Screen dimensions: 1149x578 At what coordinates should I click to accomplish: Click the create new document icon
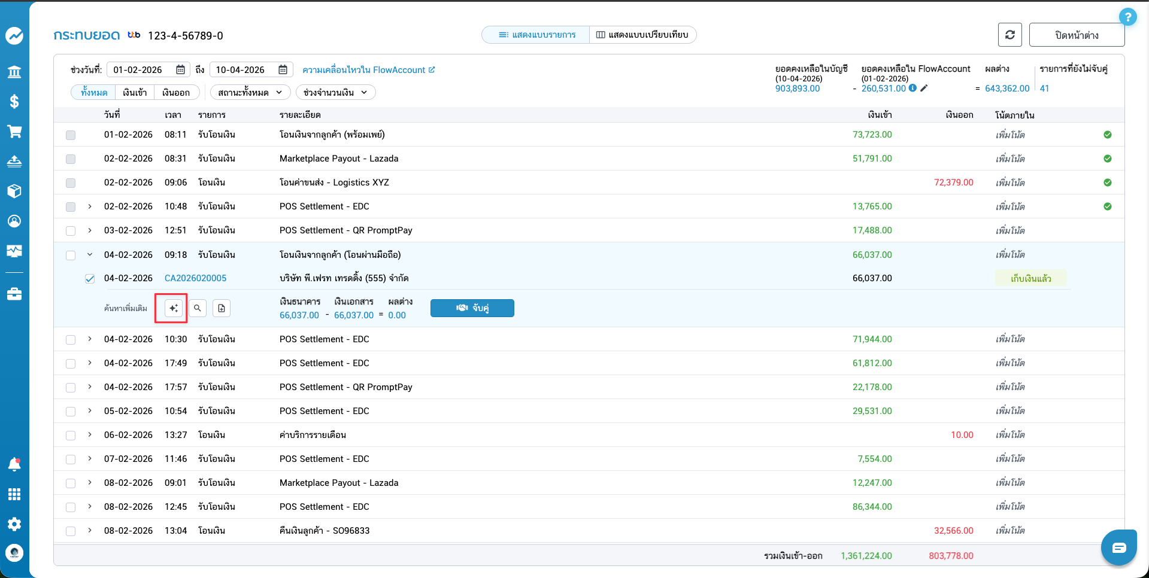pyautogui.click(x=222, y=308)
